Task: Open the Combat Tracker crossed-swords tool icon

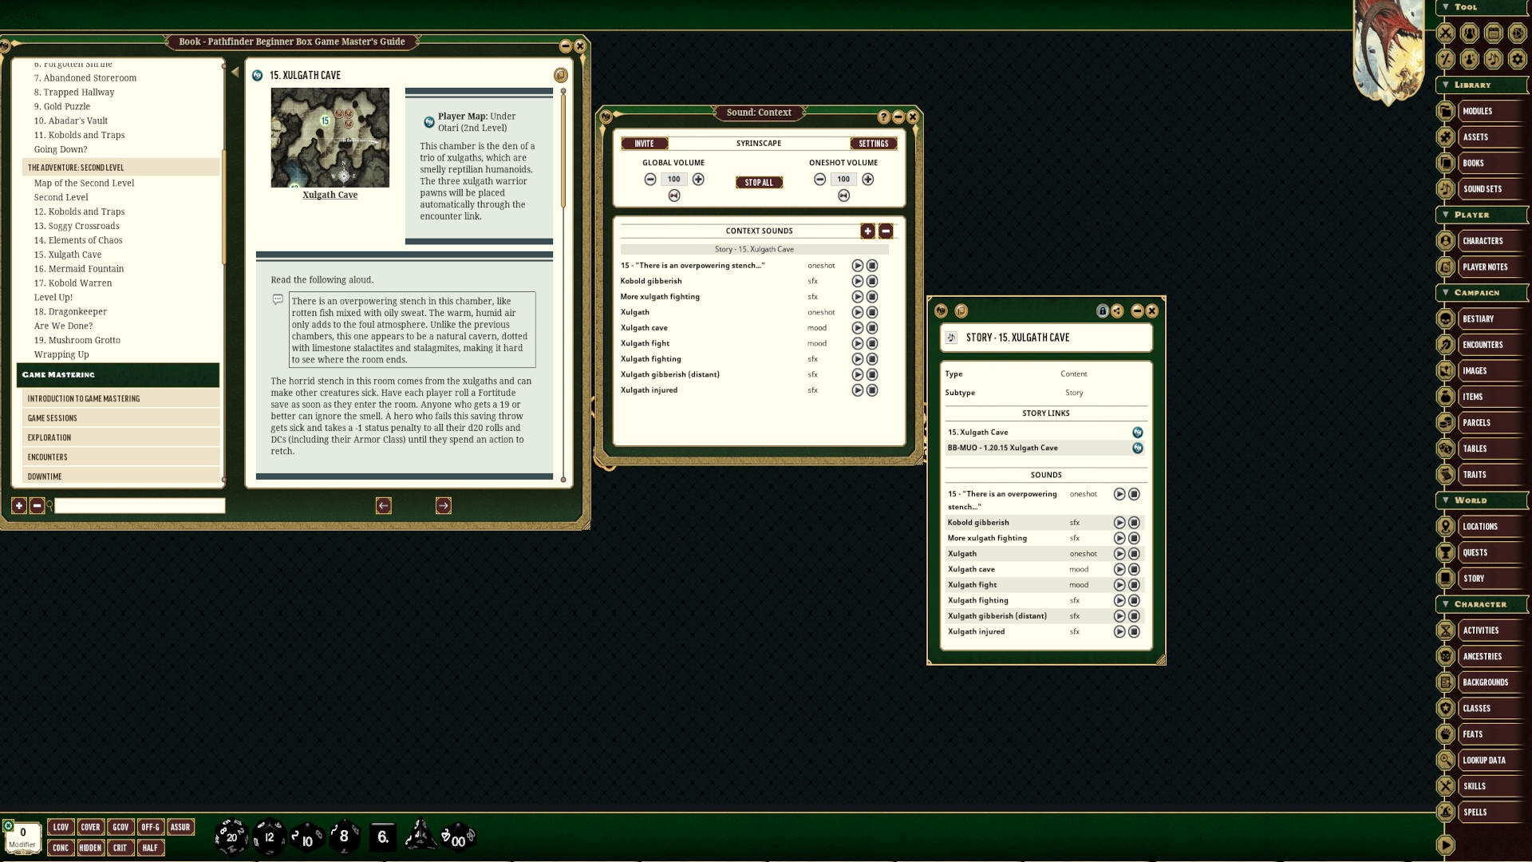Action: pyautogui.click(x=1446, y=34)
